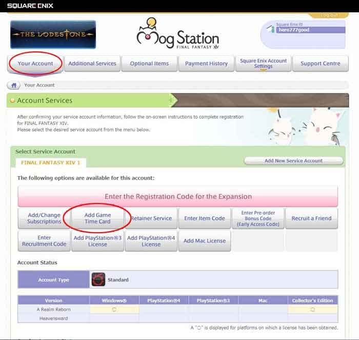This screenshot has width=359, height=340.
Task: Go to the Support Centre tab
Action: [x=321, y=64]
